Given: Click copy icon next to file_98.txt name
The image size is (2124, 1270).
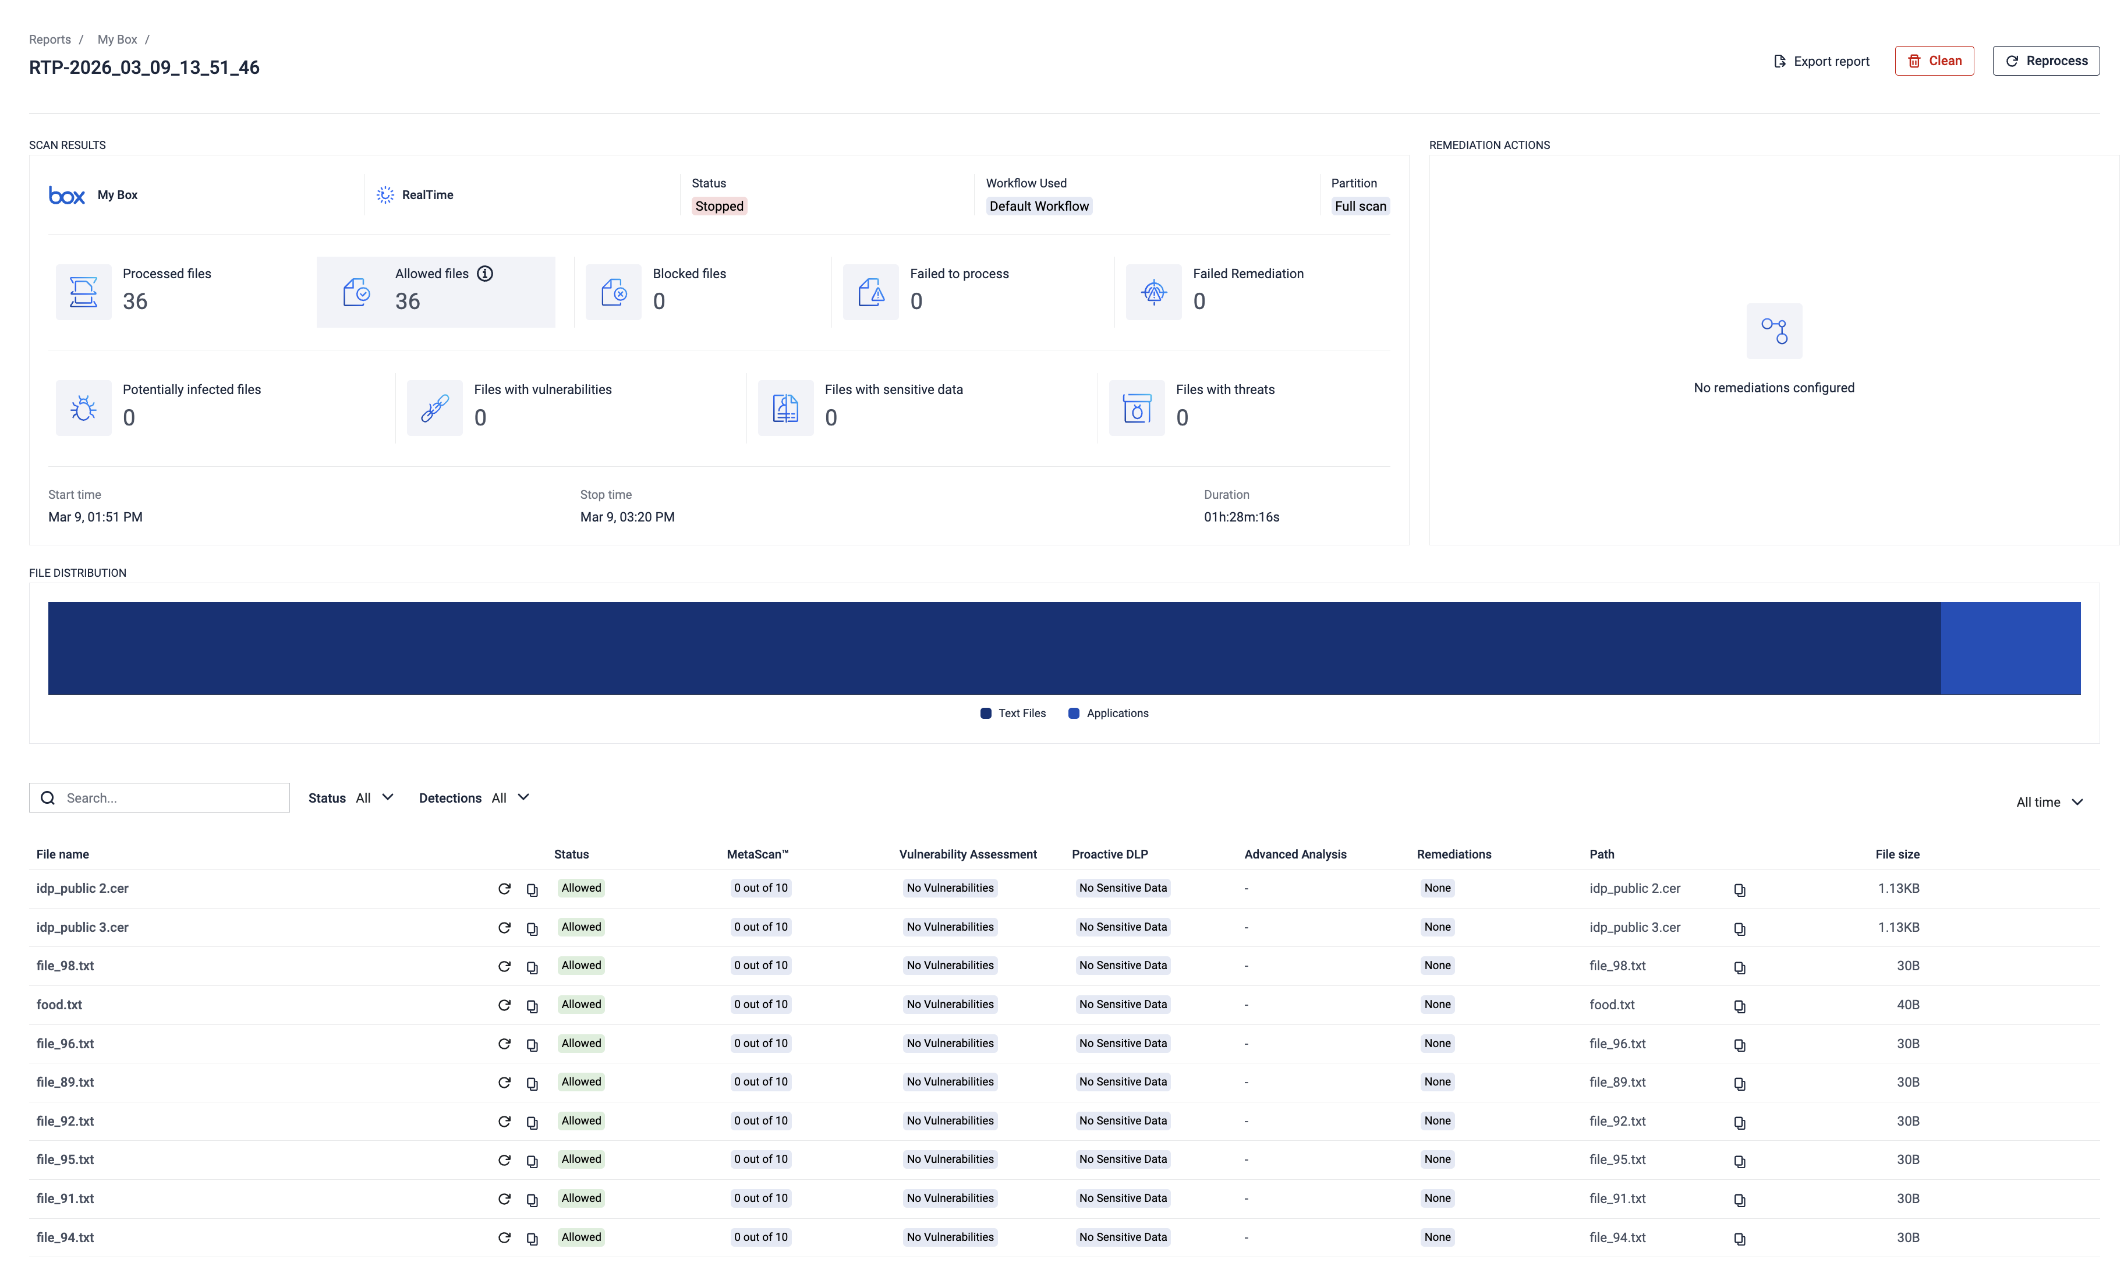Looking at the screenshot, I should [x=532, y=967].
